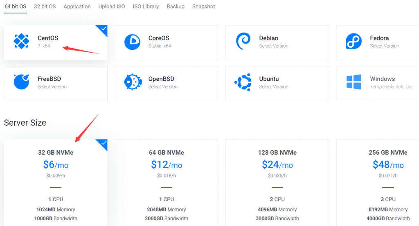The height and width of the screenshot is (226, 419).
Task: Open the Snapshot tab
Action: click(204, 7)
